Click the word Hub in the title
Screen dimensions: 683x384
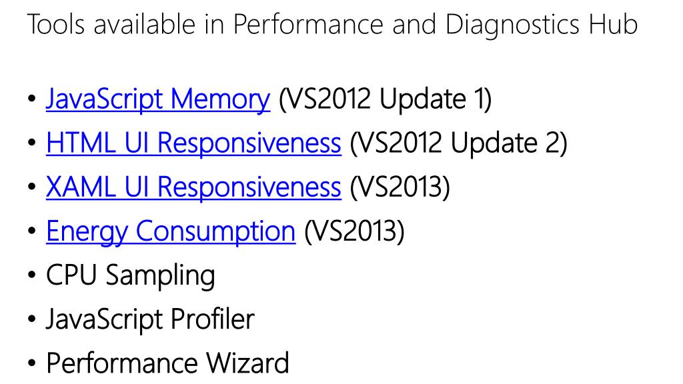[614, 23]
